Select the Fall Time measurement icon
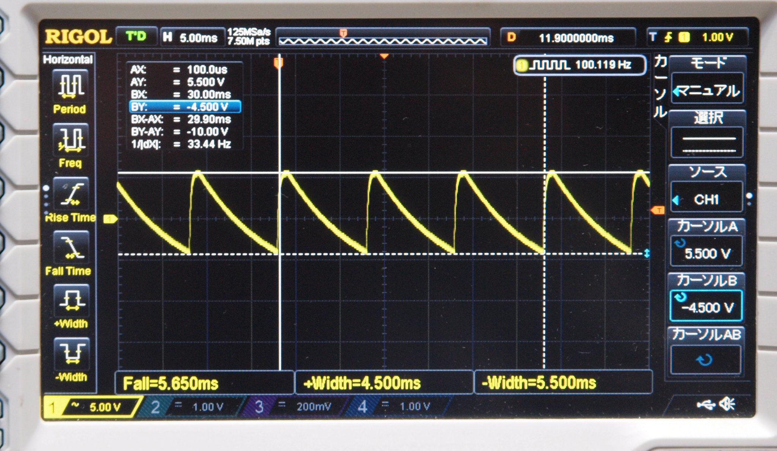 tap(71, 247)
